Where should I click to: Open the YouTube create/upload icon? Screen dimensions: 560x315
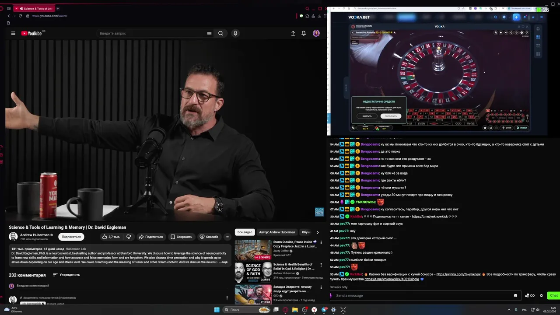[x=293, y=33]
